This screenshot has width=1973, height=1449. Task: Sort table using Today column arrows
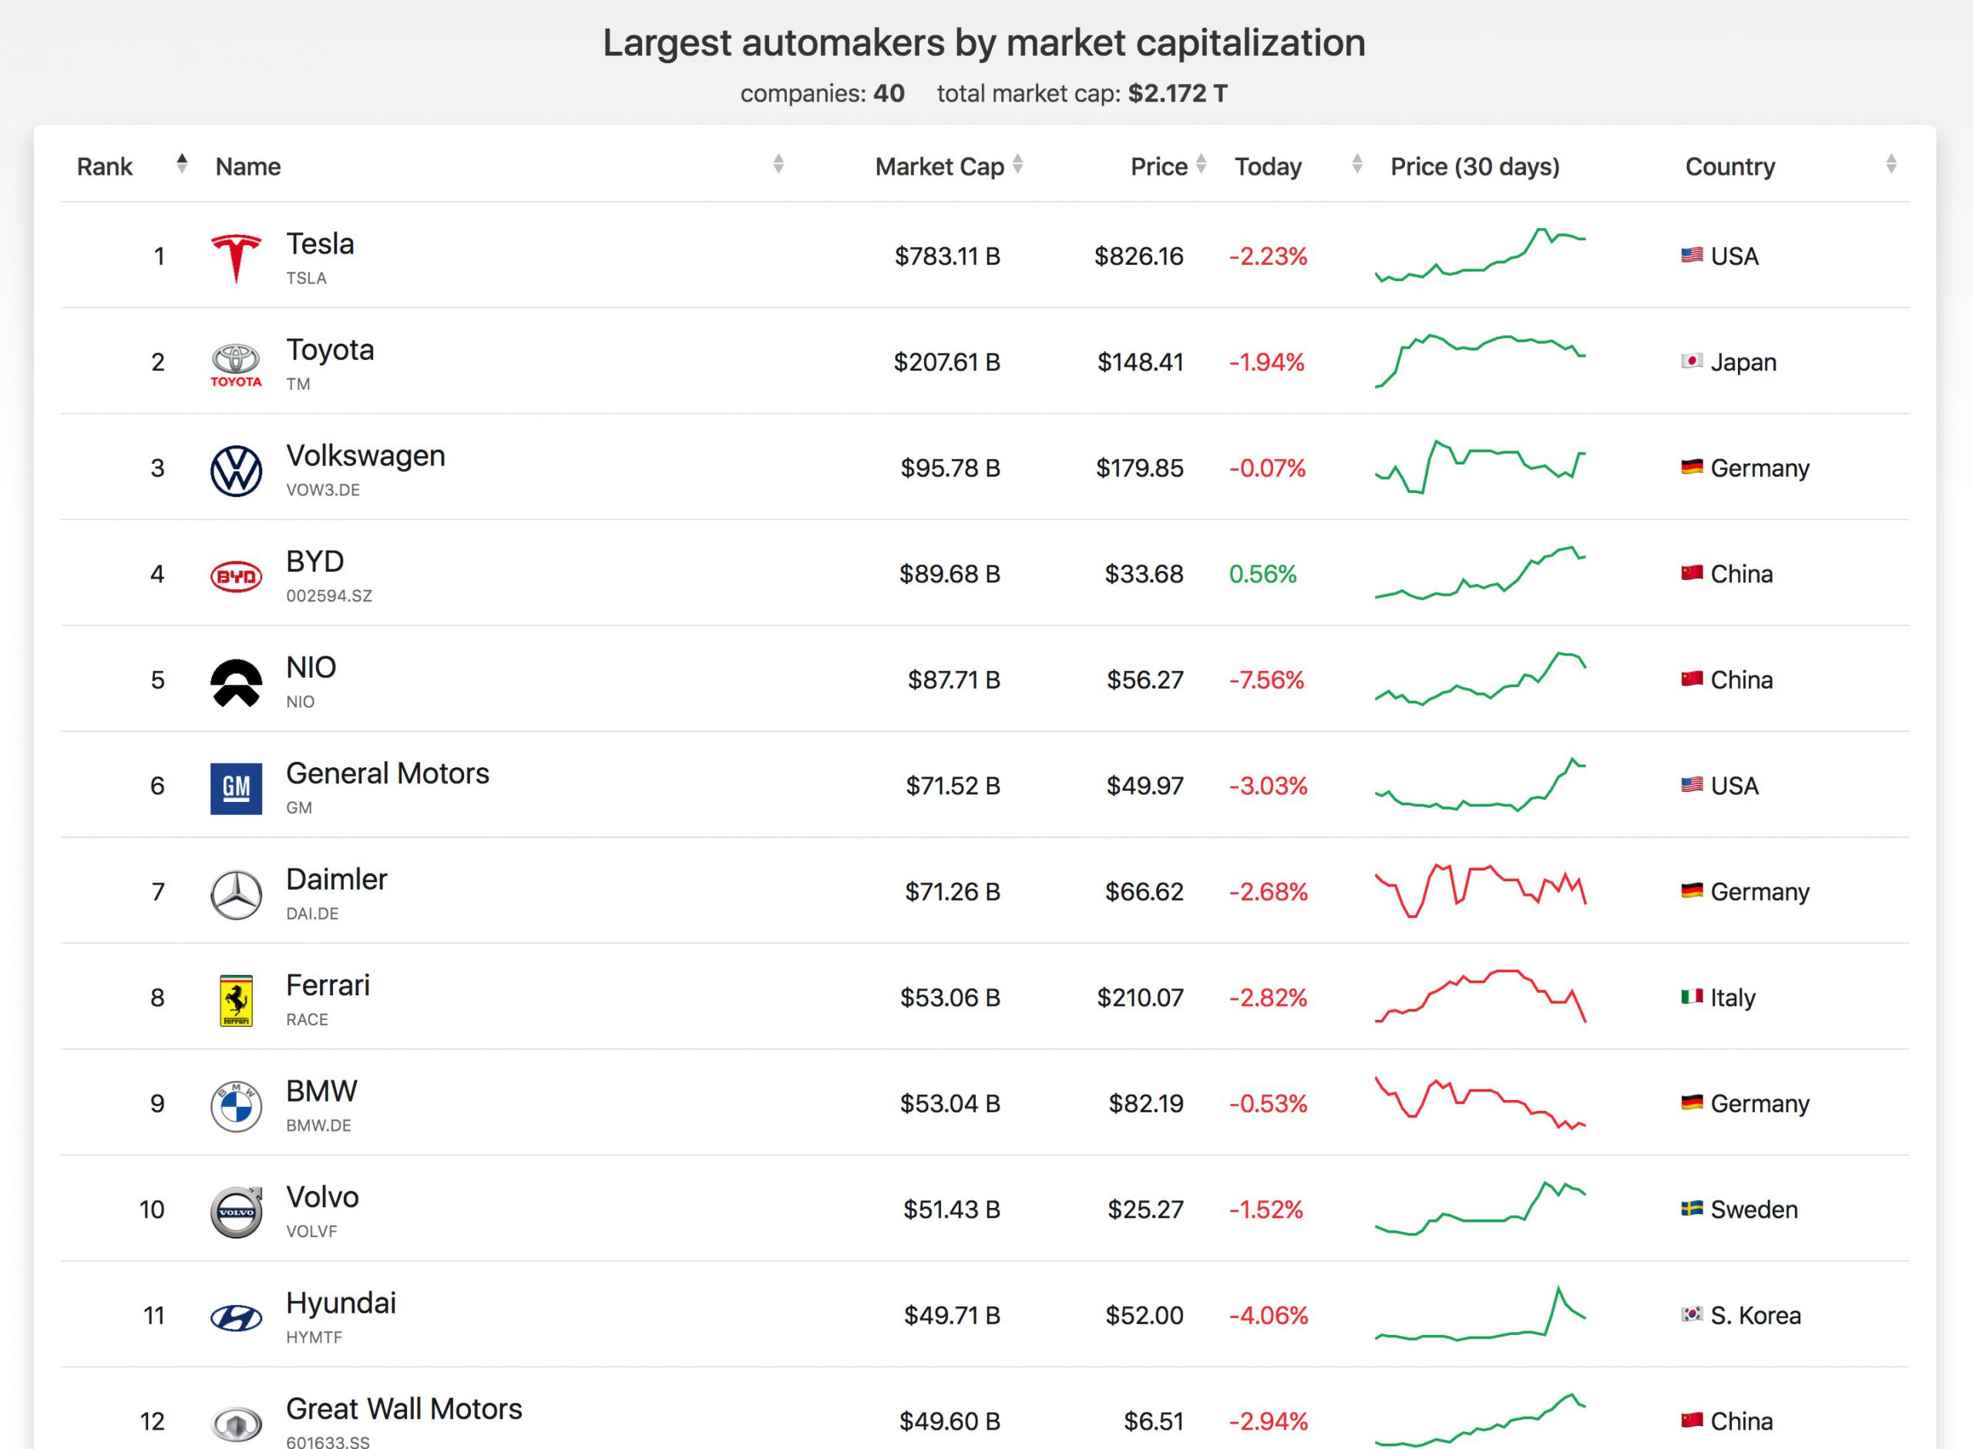[1357, 164]
